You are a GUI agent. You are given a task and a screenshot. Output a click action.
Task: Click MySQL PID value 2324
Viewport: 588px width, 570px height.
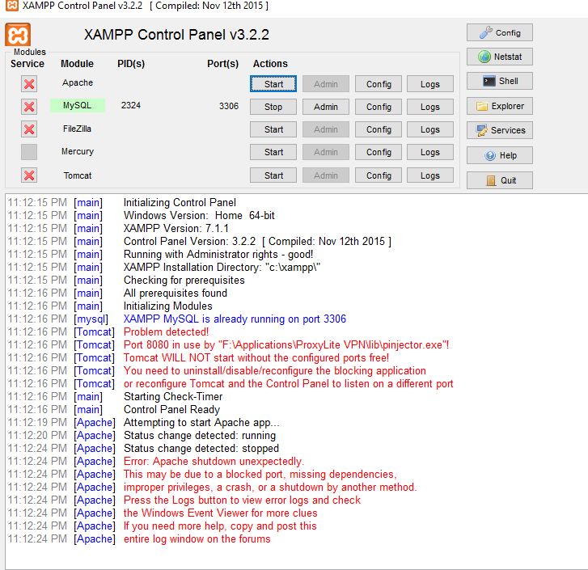[130, 105]
